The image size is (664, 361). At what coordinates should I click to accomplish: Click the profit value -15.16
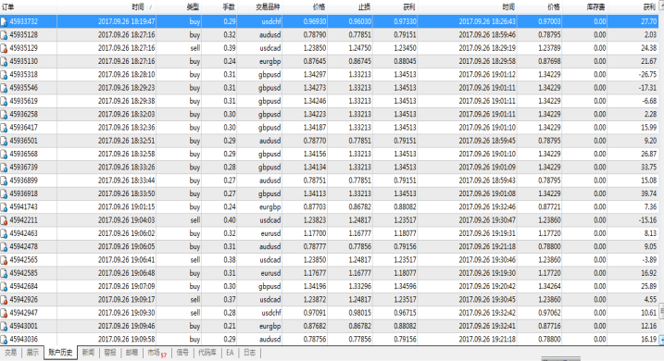648,220
